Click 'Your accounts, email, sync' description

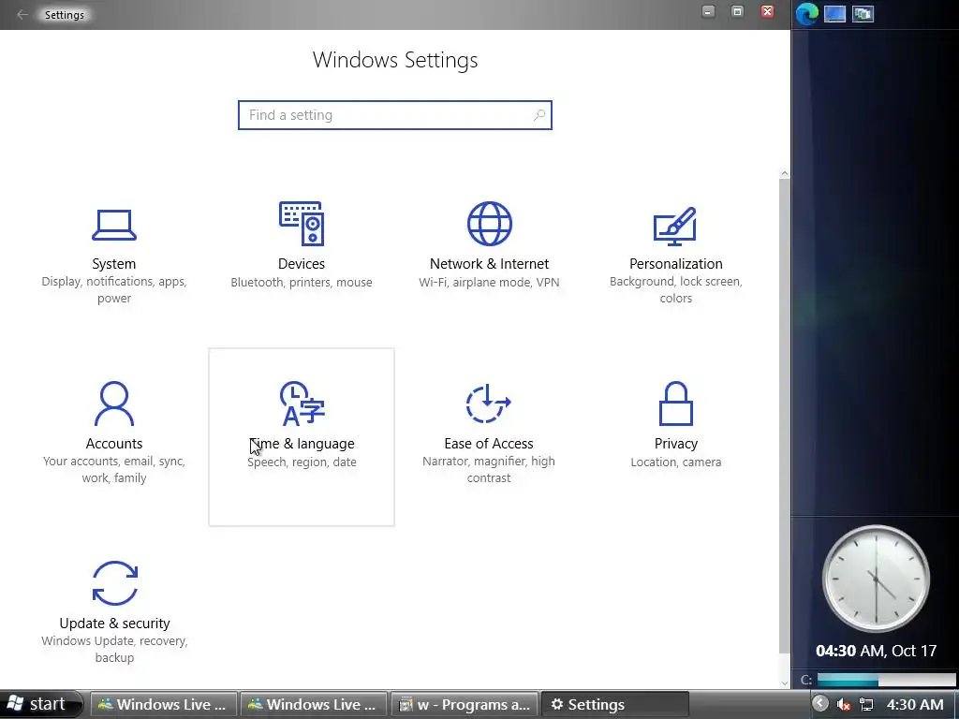pyautogui.click(x=113, y=470)
